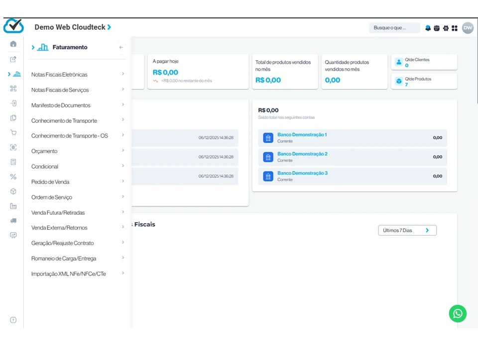Click the search field Busque o que
478x358 pixels.
394,28
